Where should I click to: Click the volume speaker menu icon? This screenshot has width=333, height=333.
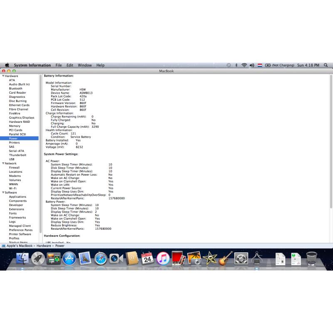252,65
